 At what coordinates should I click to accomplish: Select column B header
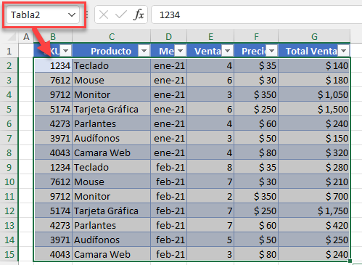(53, 36)
